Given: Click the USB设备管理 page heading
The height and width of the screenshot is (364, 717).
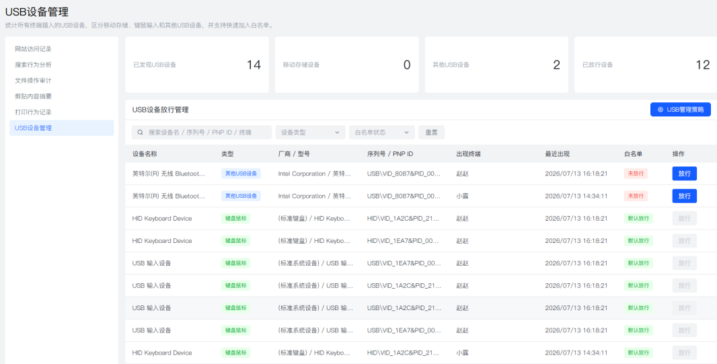Looking at the screenshot, I should 36,12.
